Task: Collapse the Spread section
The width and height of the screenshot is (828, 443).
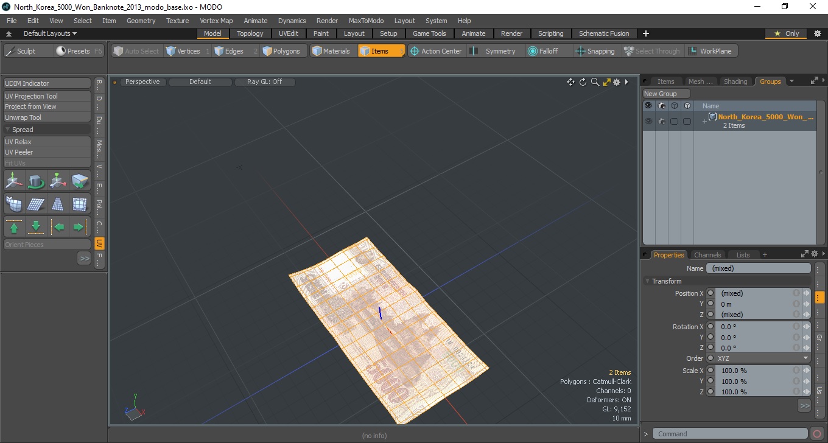Action: point(8,130)
